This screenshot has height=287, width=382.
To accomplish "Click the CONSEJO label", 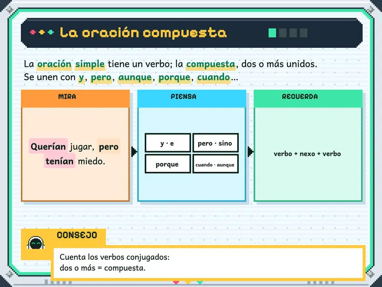I will (77, 235).
